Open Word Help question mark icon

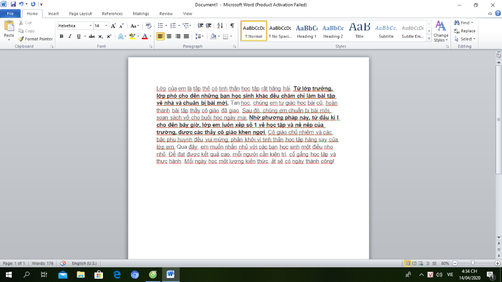[x=498, y=13]
